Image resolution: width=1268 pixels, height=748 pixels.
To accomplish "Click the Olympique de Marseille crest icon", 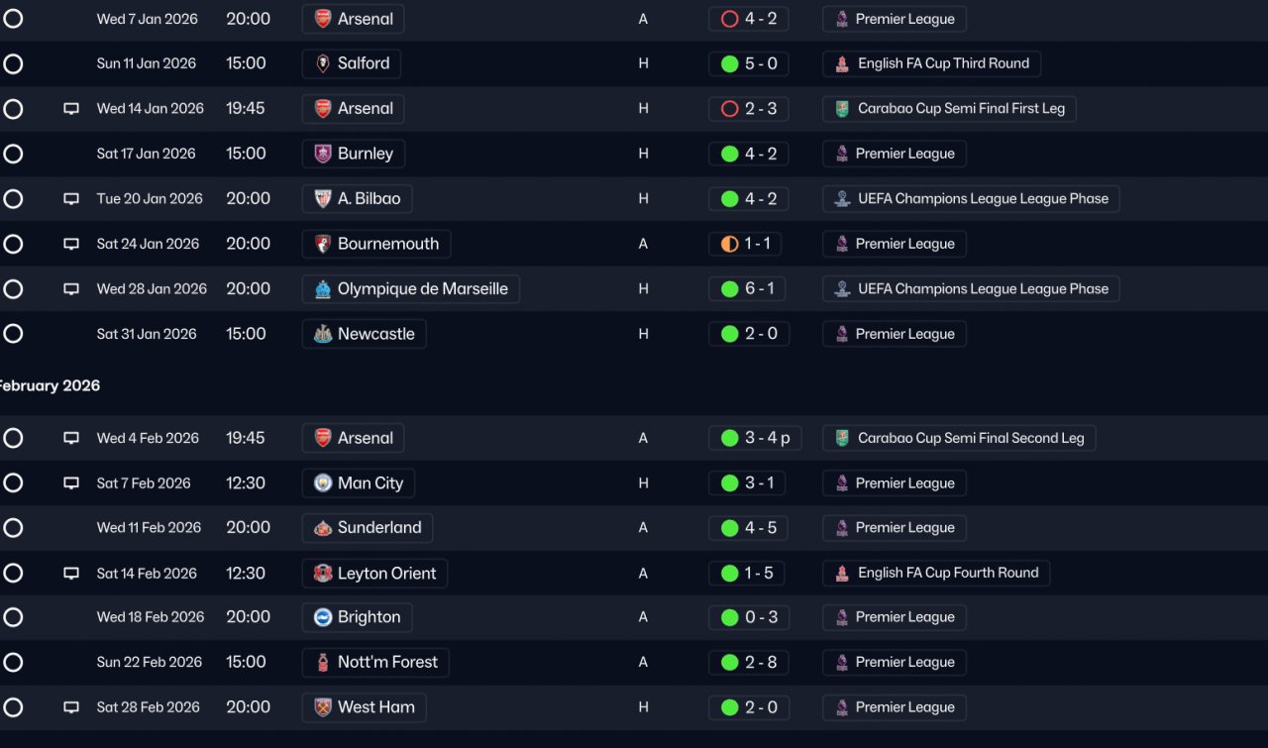I will pyautogui.click(x=323, y=289).
